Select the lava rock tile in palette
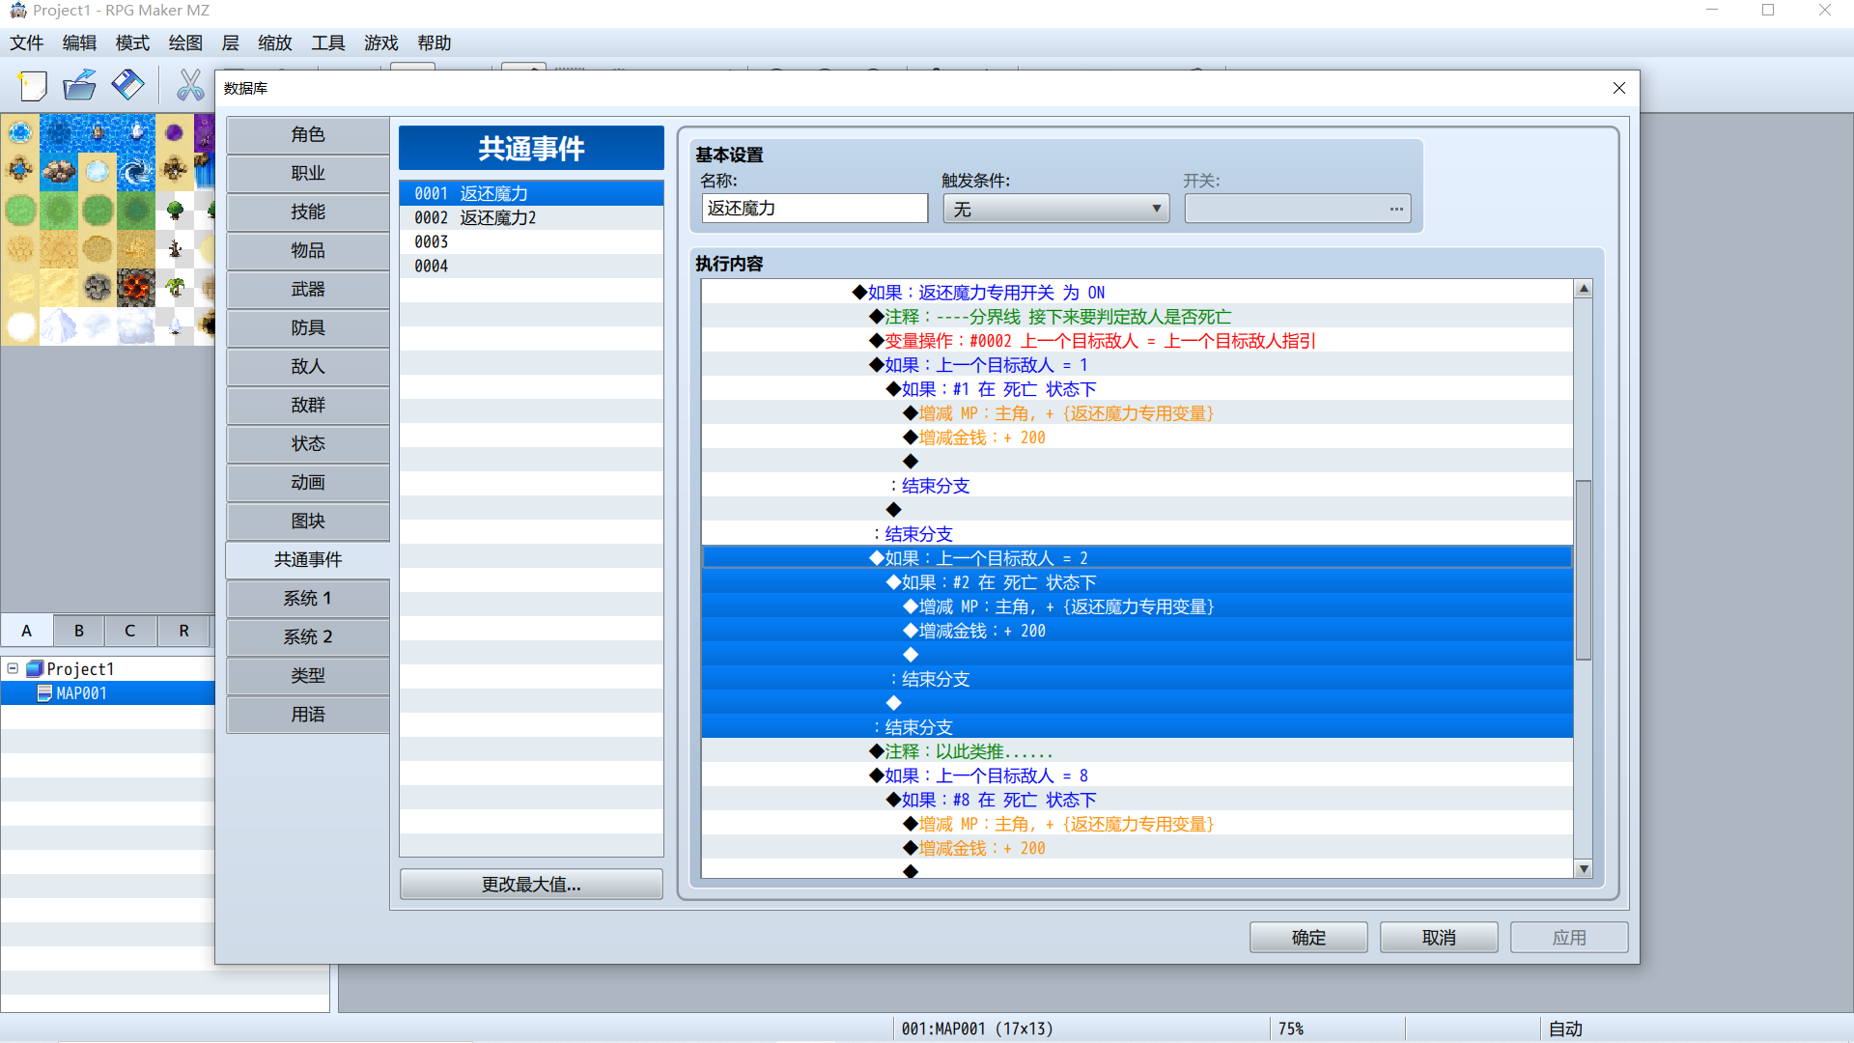 point(136,288)
